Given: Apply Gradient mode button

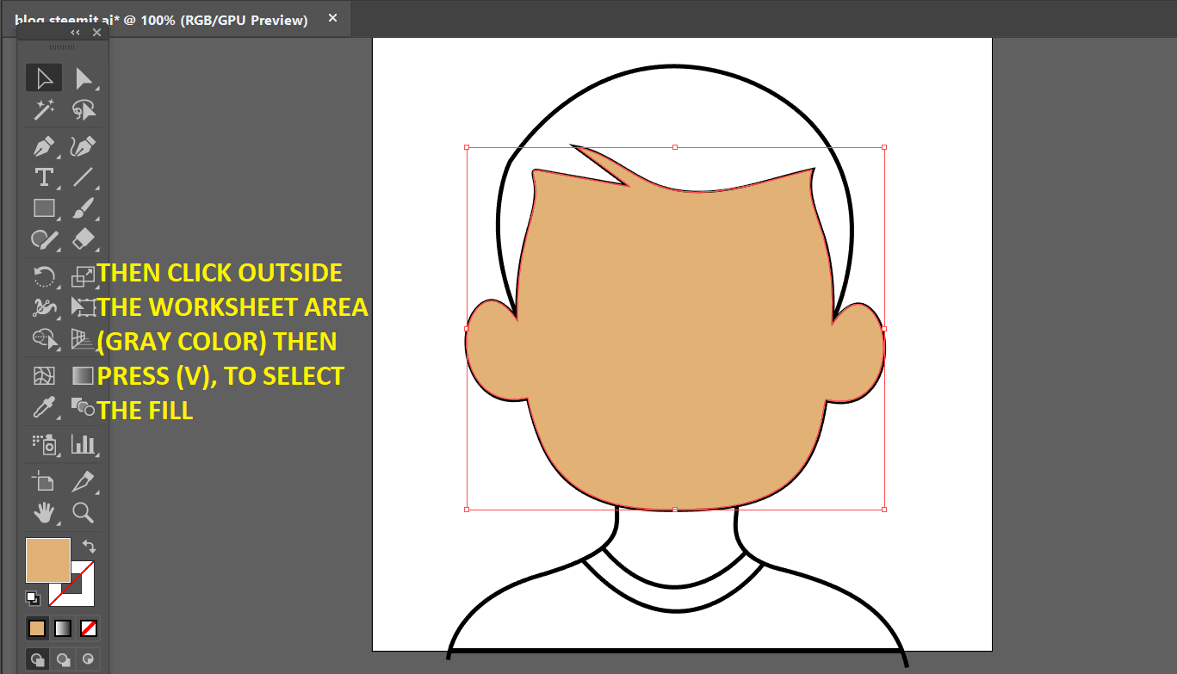Looking at the screenshot, I should tap(63, 628).
